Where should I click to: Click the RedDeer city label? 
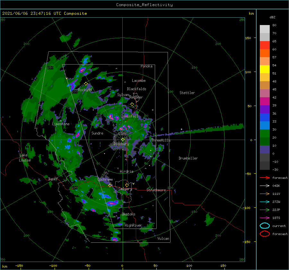(136, 97)
